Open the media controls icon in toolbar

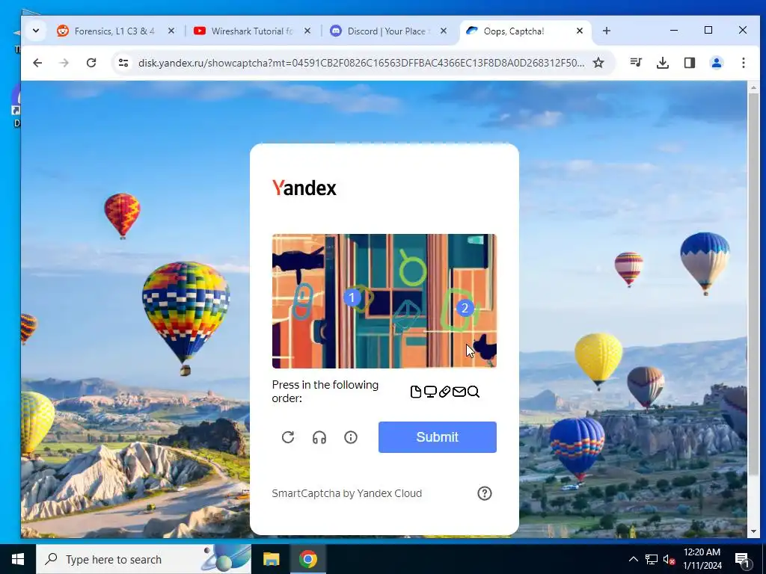[636, 63]
